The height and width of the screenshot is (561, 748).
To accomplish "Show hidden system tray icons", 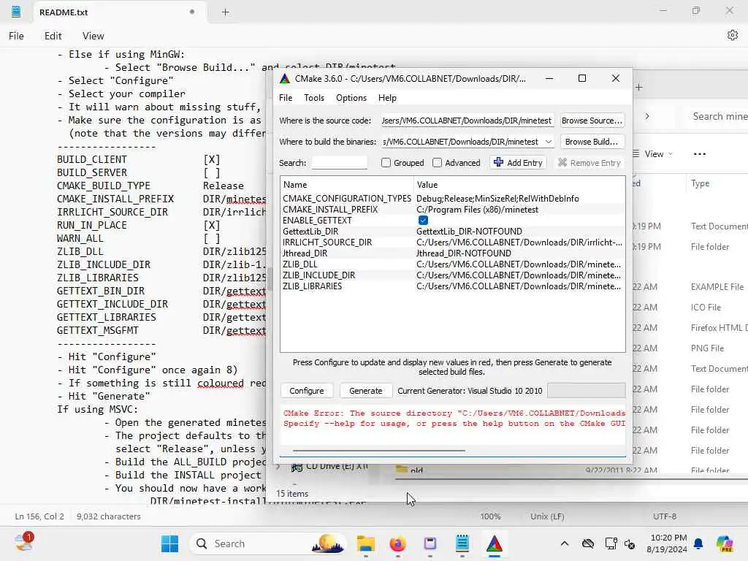I will point(565,543).
